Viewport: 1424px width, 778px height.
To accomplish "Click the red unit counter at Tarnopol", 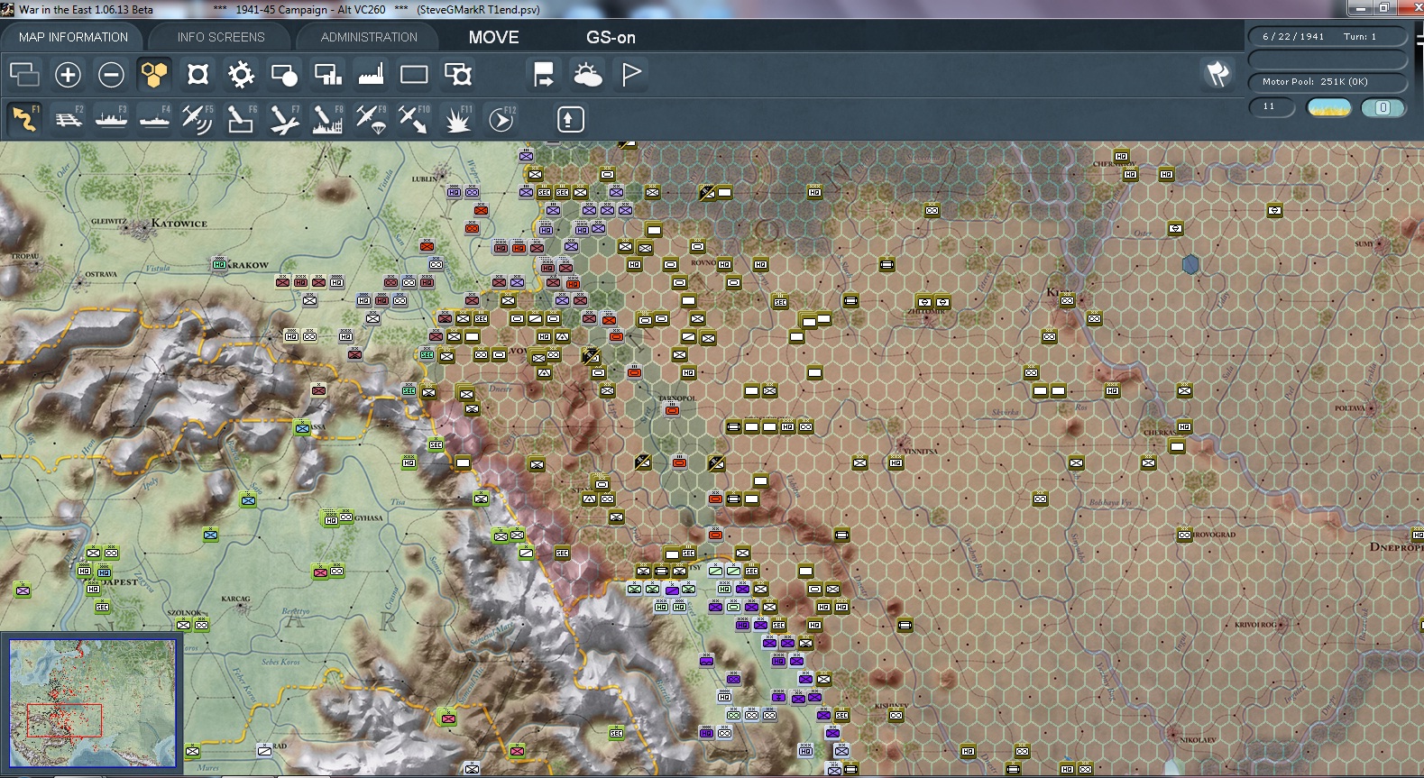I will [x=672, y=410].
